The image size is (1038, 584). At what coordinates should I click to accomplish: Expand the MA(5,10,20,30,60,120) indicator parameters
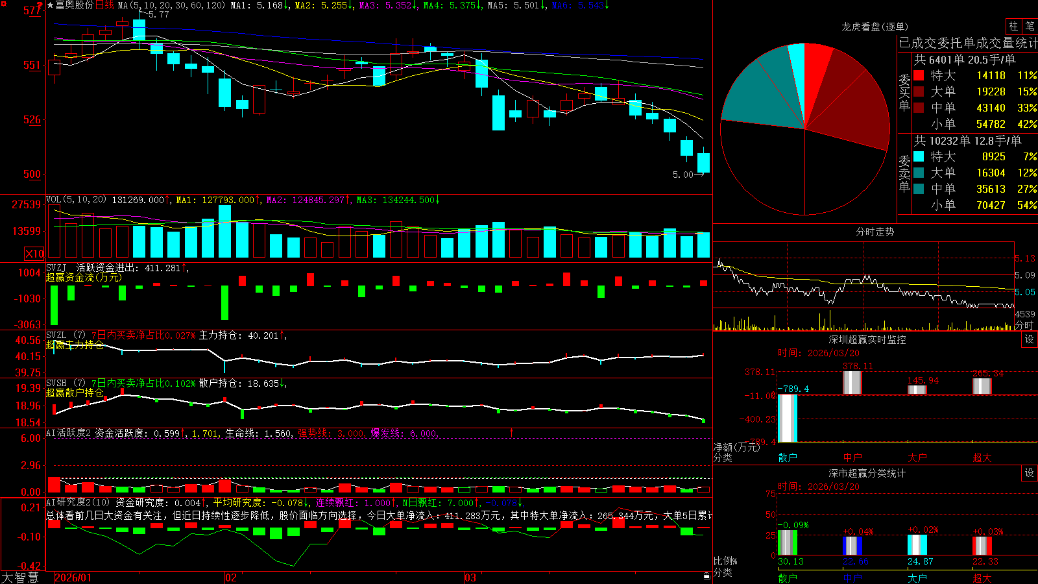click(x=171, y=5)
